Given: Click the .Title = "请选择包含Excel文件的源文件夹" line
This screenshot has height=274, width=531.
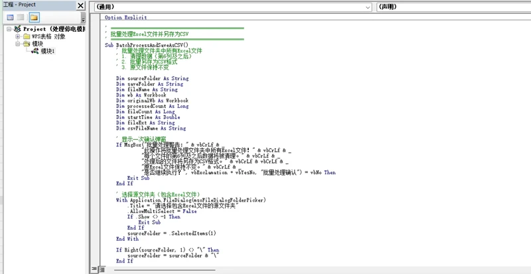Looking at the screenshot, I should (183, 206).
